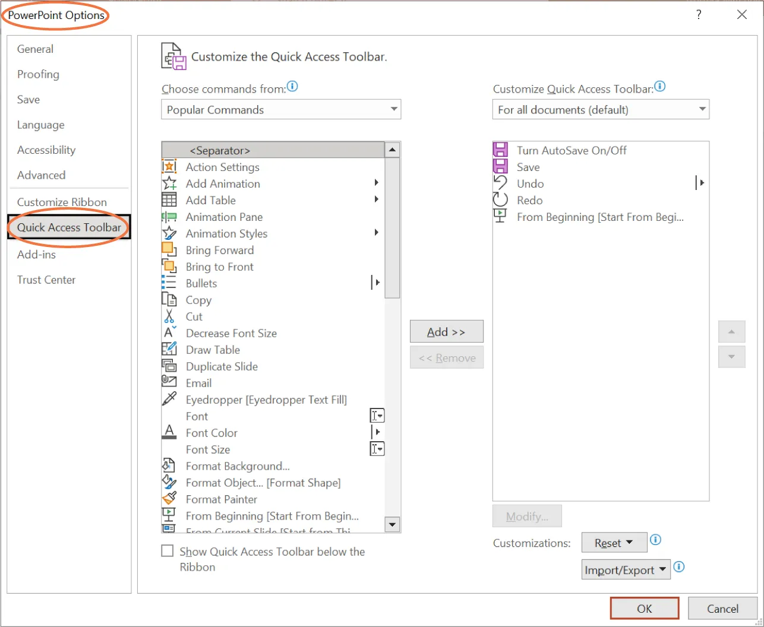Enable Show Quick Access Toolbar below the Ribbon
This screenshot has width=764, height=627.
pos(168,551)
